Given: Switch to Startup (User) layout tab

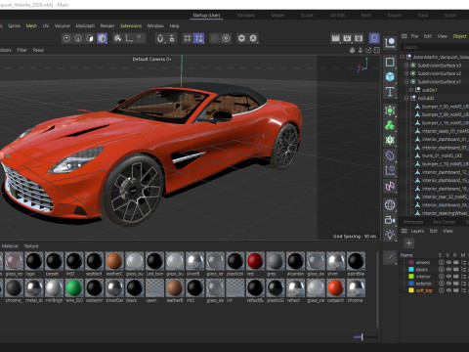Looking at the screenshot, I should tap(206, 16).
